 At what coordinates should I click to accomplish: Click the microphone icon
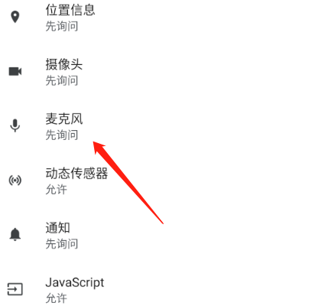tap(15, 125)
